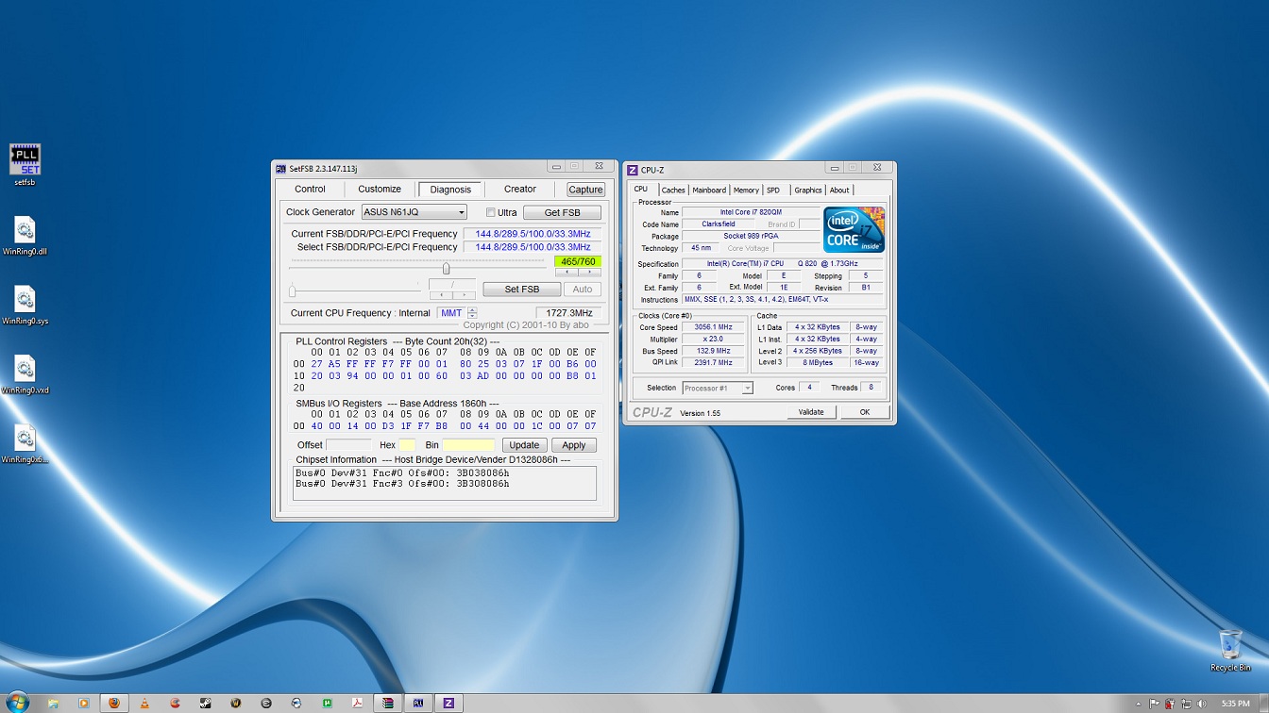Image resolution: width=1269 pixels, height=713 pixels.
Task: Select the WinRing0.sys desktop file
Action: (x=25, y=306)
